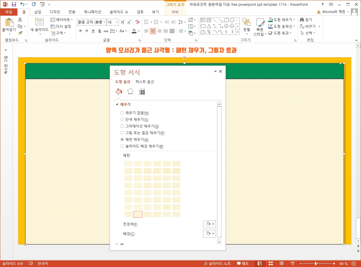
Task: Select 채우기 없음 radio button
Action: coord(122,113)
